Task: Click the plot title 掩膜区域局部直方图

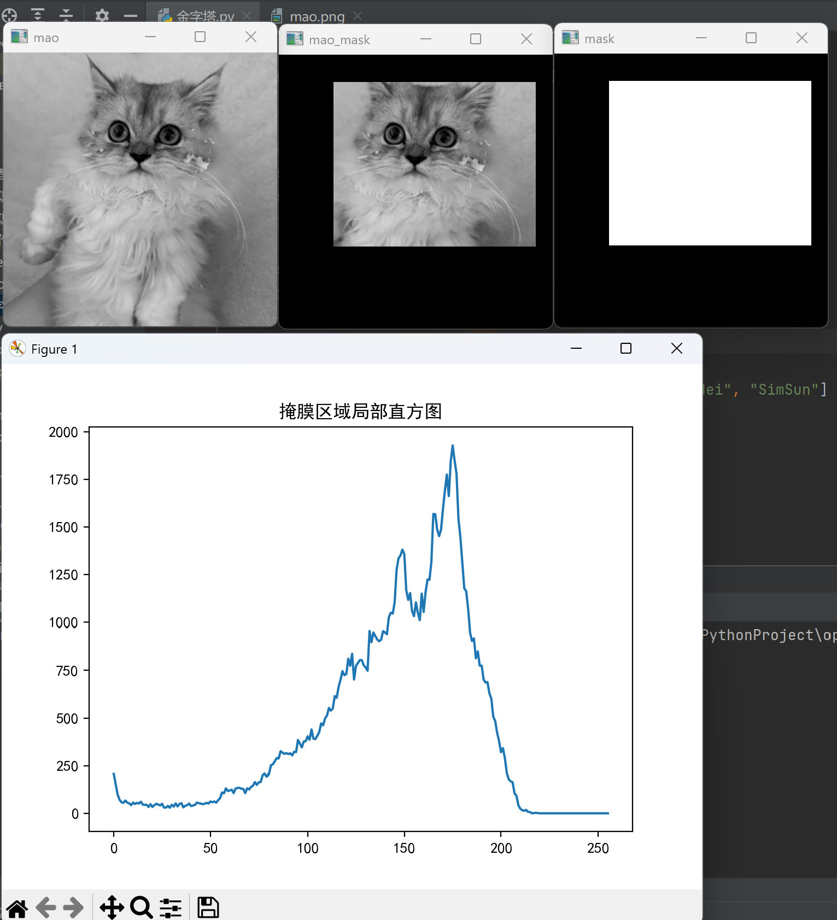Action: point(360,411)
